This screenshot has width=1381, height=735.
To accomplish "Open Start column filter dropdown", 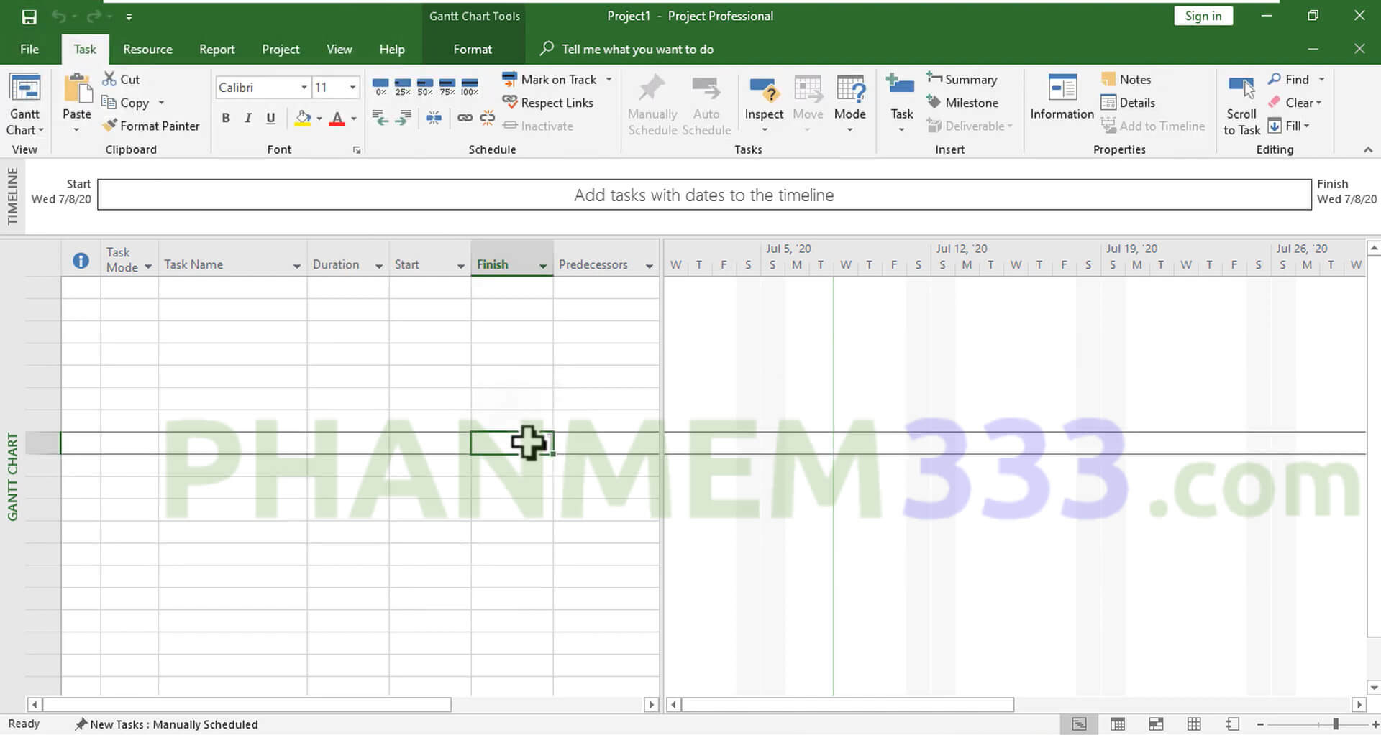I will coord(460,266).
